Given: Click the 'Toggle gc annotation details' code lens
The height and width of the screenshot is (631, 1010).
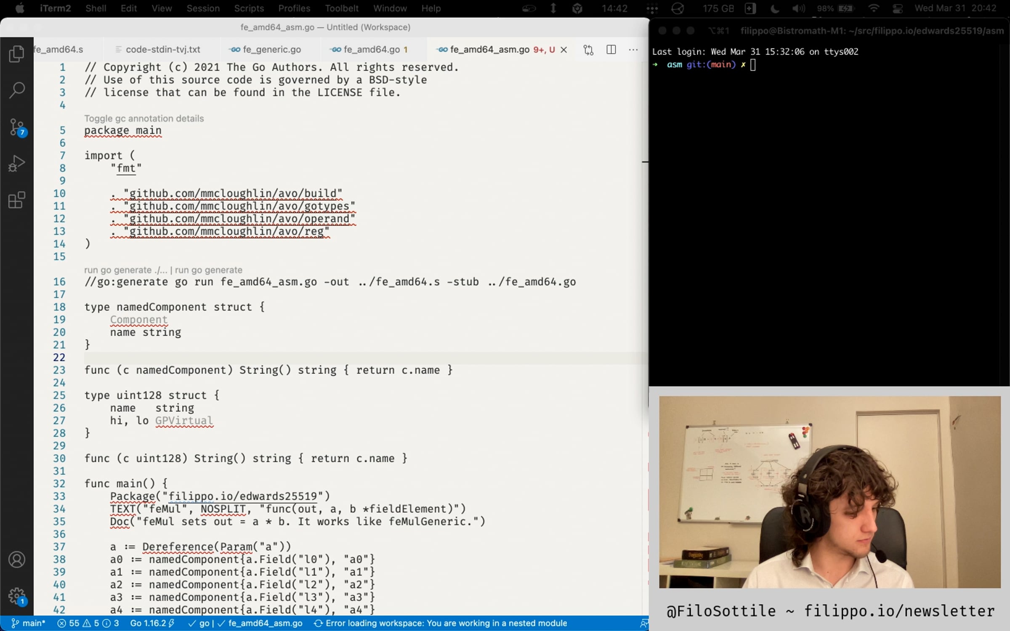Looking at the screenshot, I should 144,119.
